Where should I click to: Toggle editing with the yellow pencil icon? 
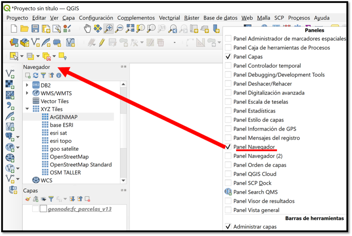pos(102,42)
